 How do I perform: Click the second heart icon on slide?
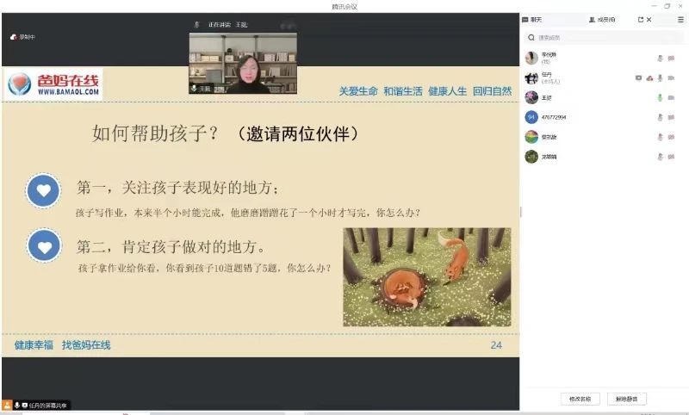44,246
